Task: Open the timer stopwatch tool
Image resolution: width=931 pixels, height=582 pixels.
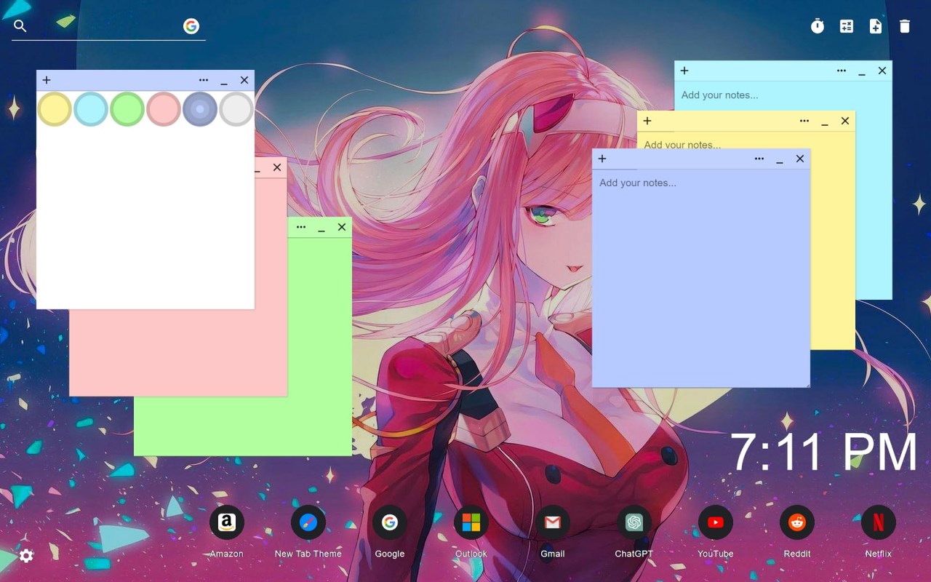Action: point(818,26)
